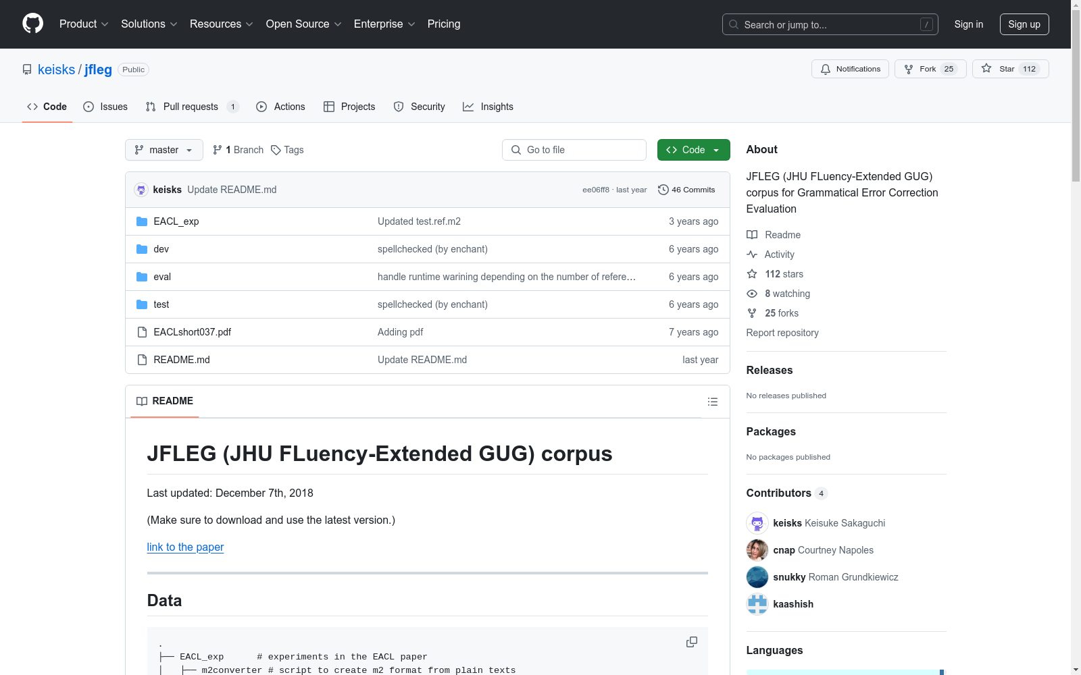Click Contributors heading link

787,493
